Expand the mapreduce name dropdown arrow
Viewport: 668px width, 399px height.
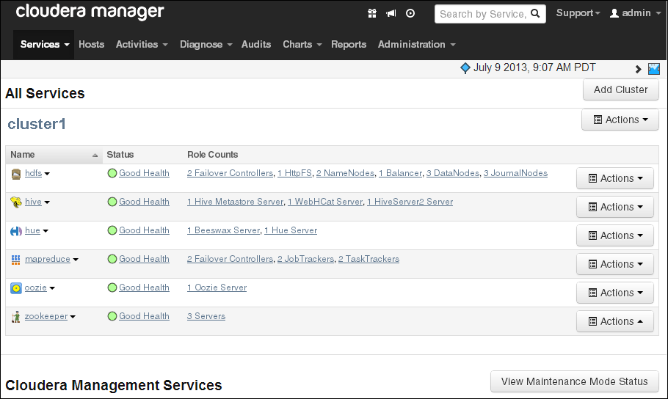point(76,260)
